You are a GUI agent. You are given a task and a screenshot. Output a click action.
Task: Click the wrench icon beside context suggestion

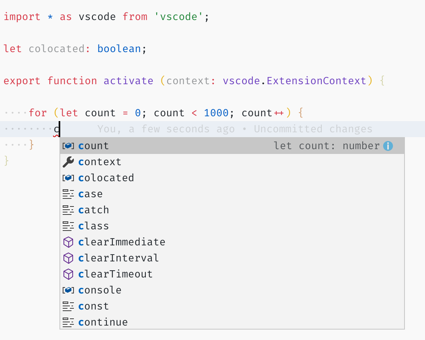tap(68, 162)
